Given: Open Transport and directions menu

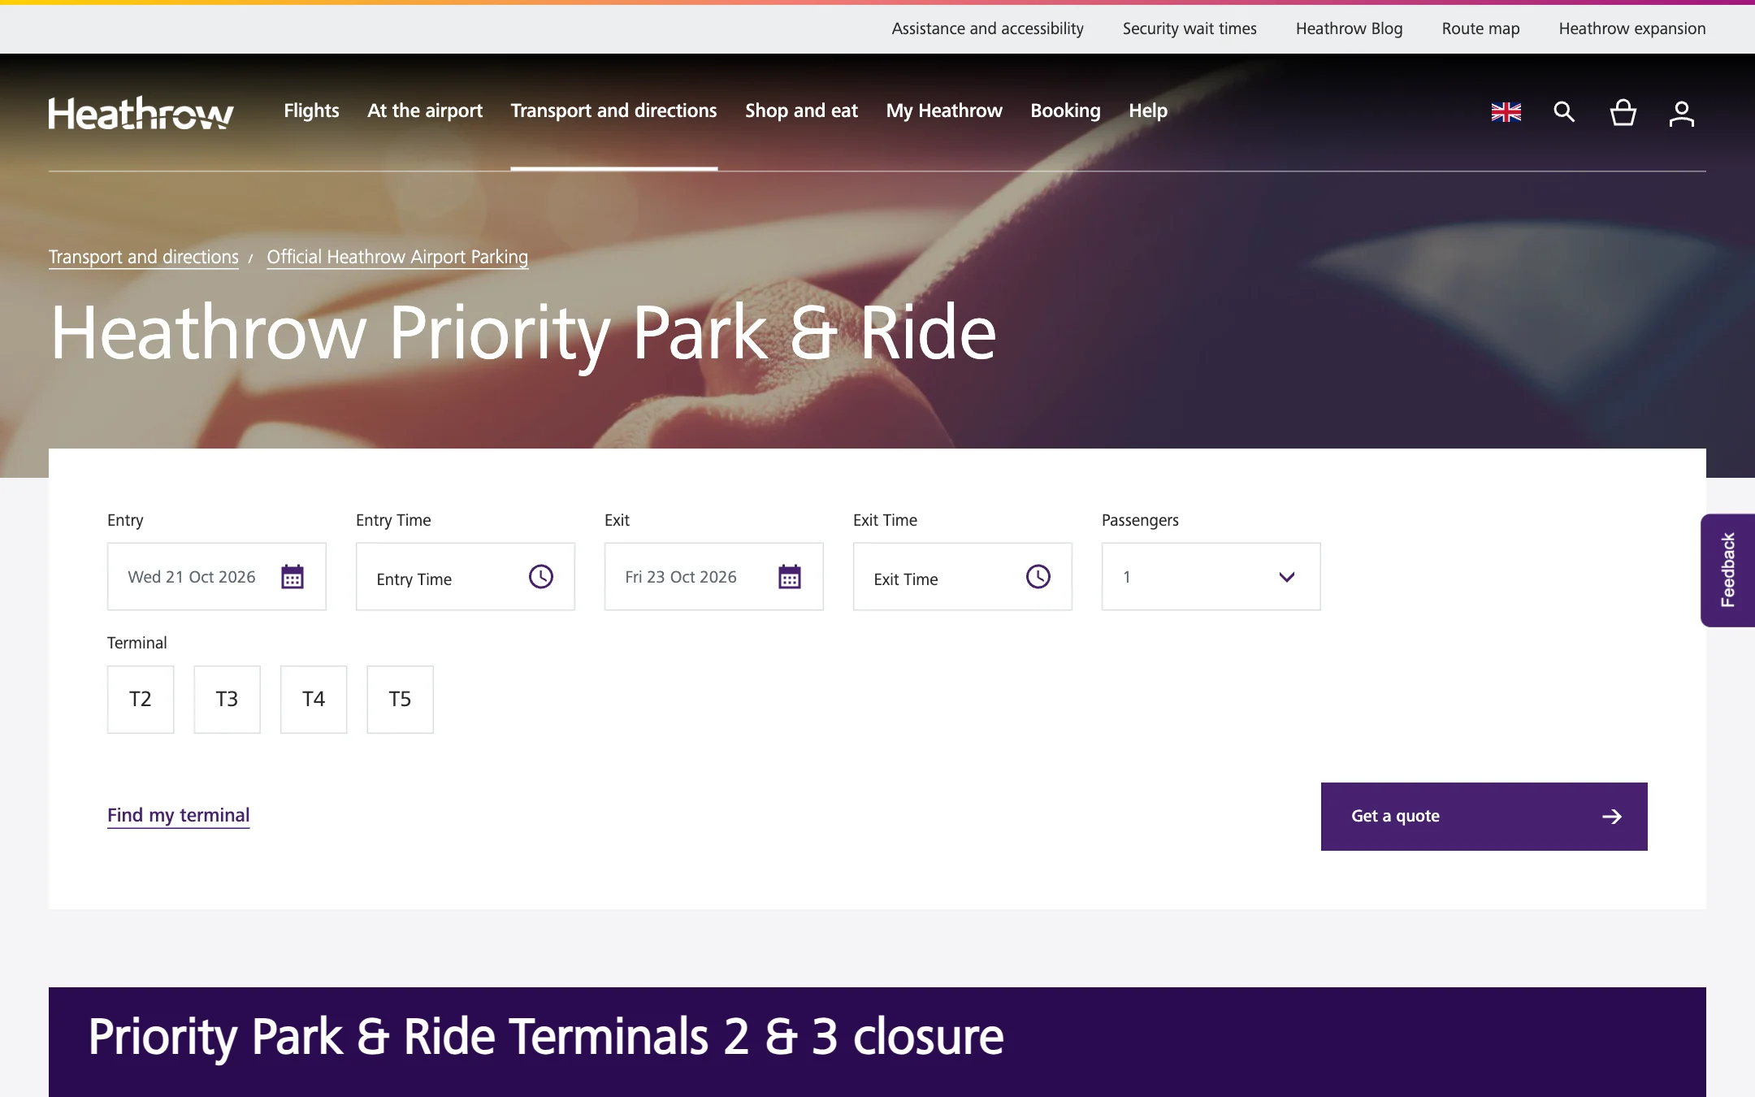Looking at the screenshot, I should [x=613, y=111].
